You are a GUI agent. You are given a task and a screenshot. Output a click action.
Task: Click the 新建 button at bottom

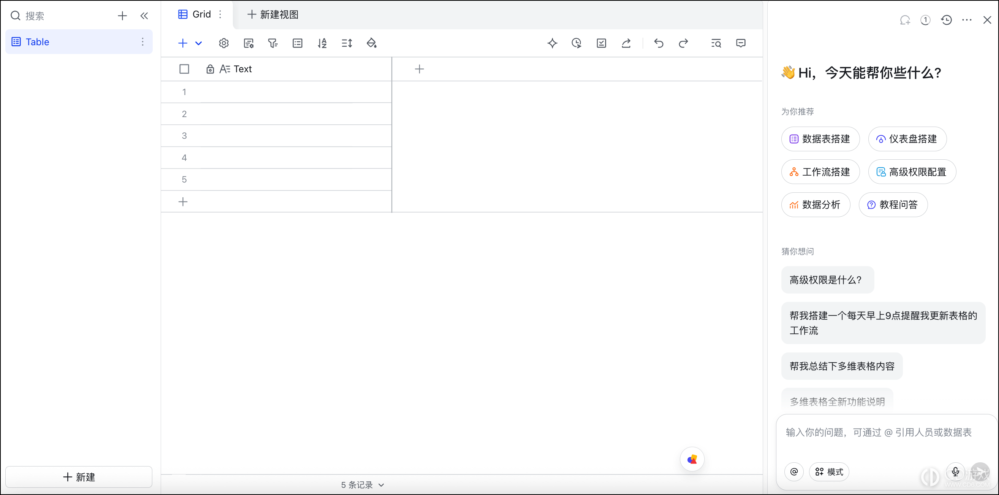click(79, 477)
